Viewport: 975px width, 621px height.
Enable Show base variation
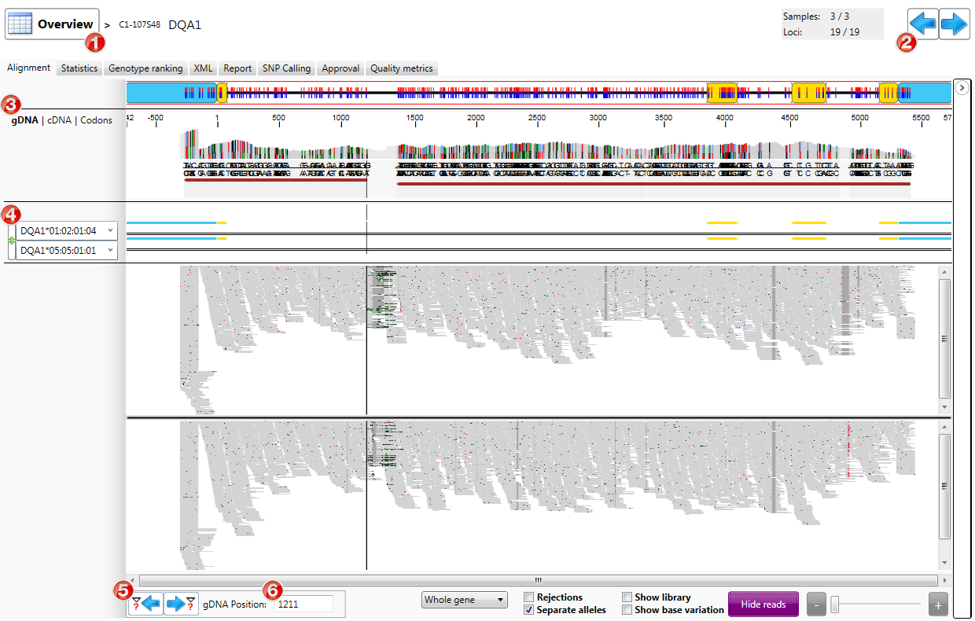click(627, 609)
